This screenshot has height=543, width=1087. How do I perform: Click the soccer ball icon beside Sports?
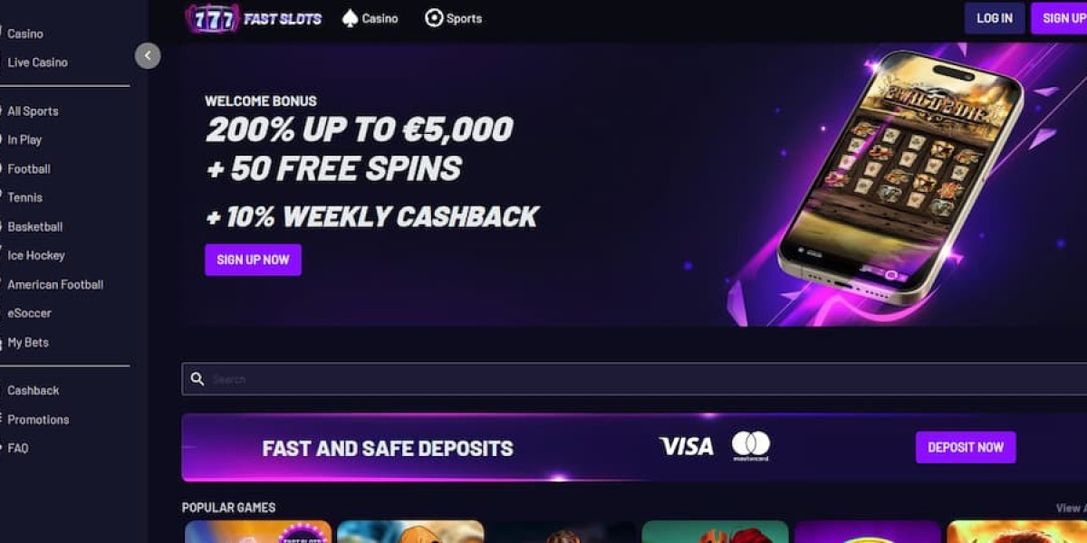pos(434,18)
